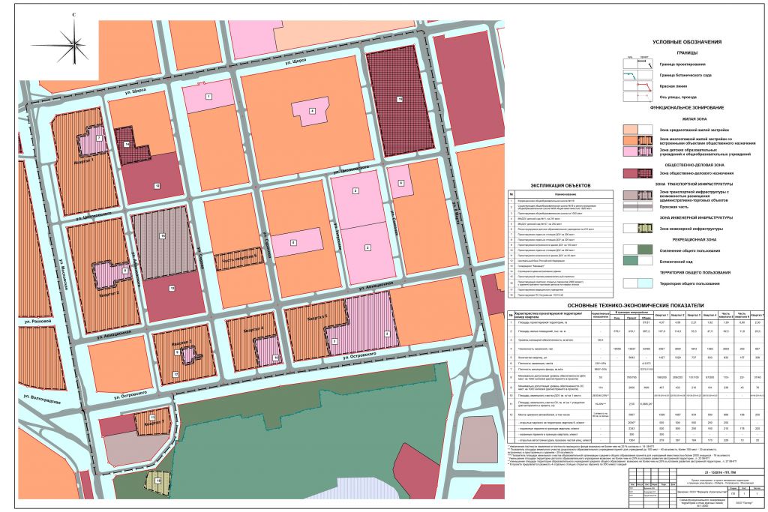The image size is (768, 512).
Task: Click object marker 10 in Квартал 5
Action: [274, 358]
